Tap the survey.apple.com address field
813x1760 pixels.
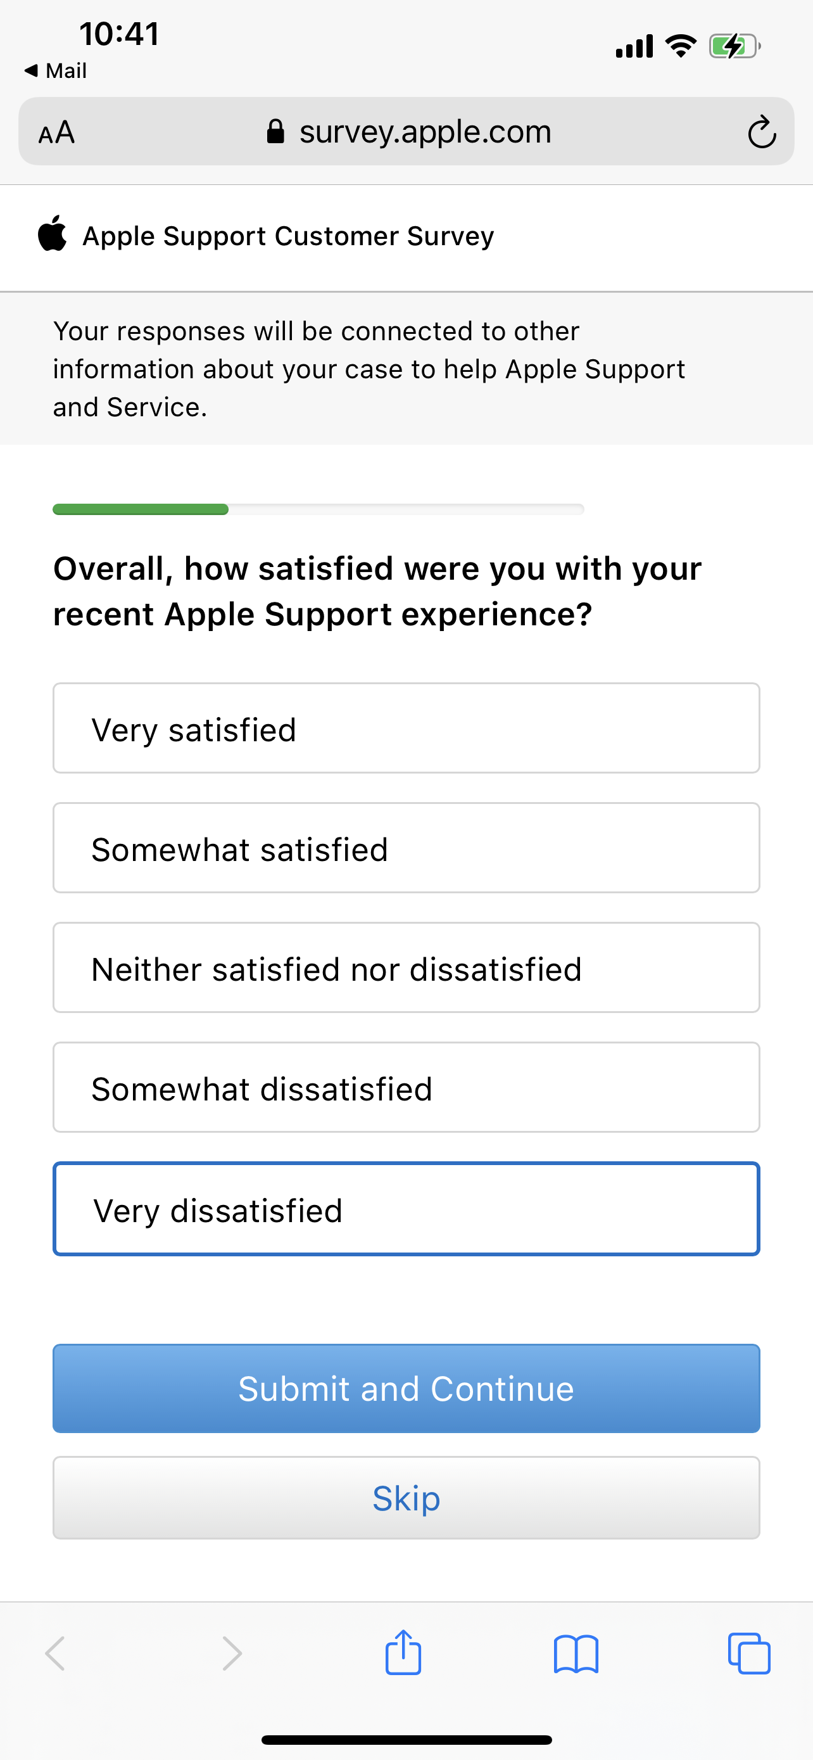point(425,132)
